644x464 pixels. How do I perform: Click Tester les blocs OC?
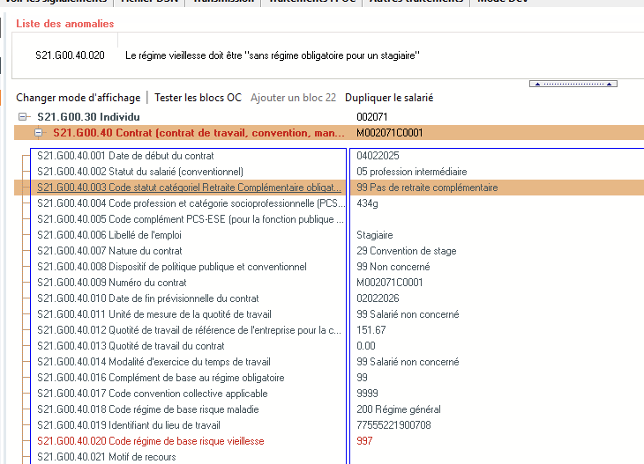(x=198, y=98)
